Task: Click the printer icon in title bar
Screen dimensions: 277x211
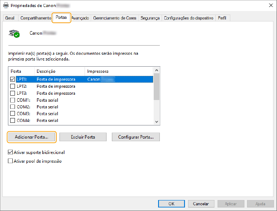Action: [x=6, y=6]
